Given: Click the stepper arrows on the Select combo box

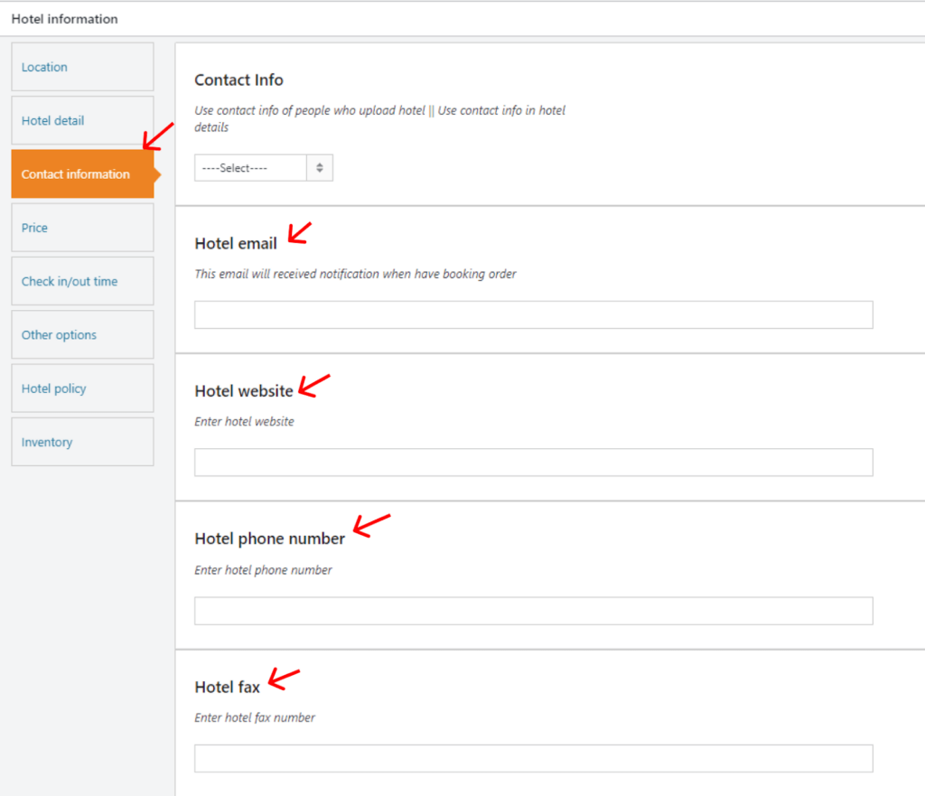Looking at the screenshot, I should (x=319, y=167).
